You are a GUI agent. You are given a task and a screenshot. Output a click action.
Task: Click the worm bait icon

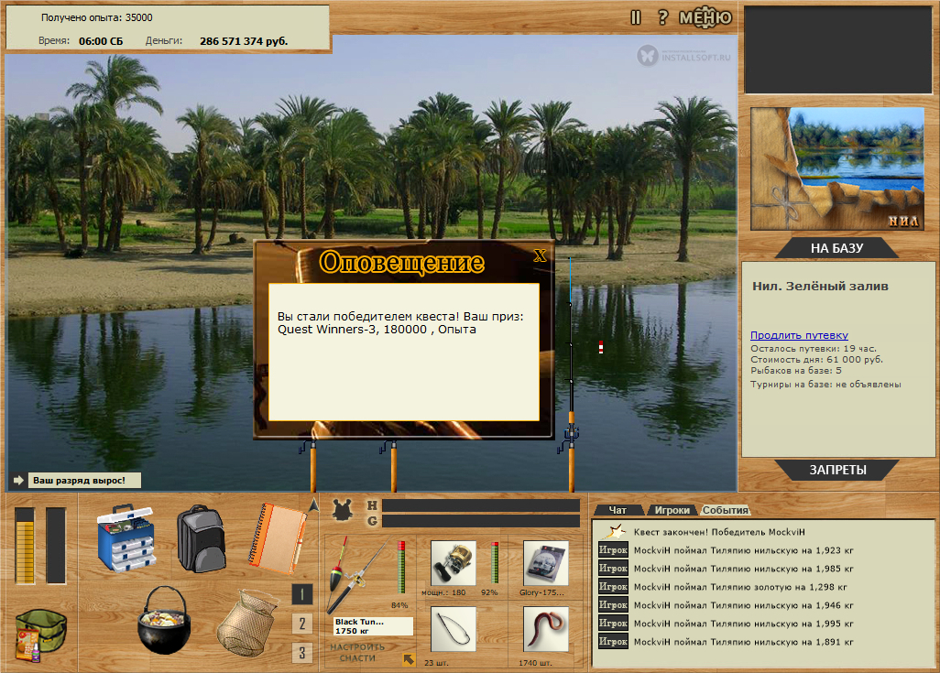[545, 629]
